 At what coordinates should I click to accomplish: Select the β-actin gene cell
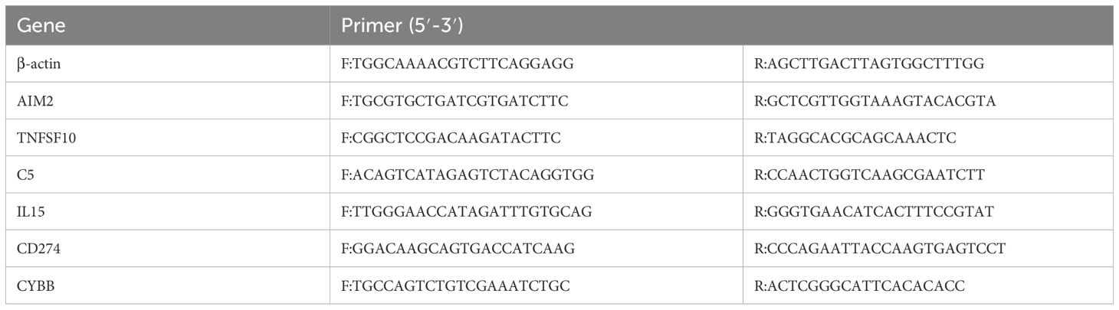click(39, 64)
